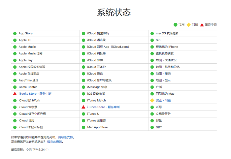This screenshot has width=231, height=159.
Task: Click the Apple Music 订阅 row text
Action: (x=30, y=53)
